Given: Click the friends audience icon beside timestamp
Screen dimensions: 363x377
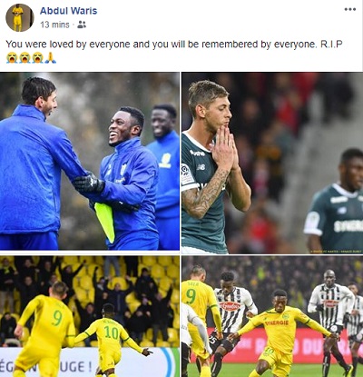Looking at the screenshot, I should click(82, 25).
